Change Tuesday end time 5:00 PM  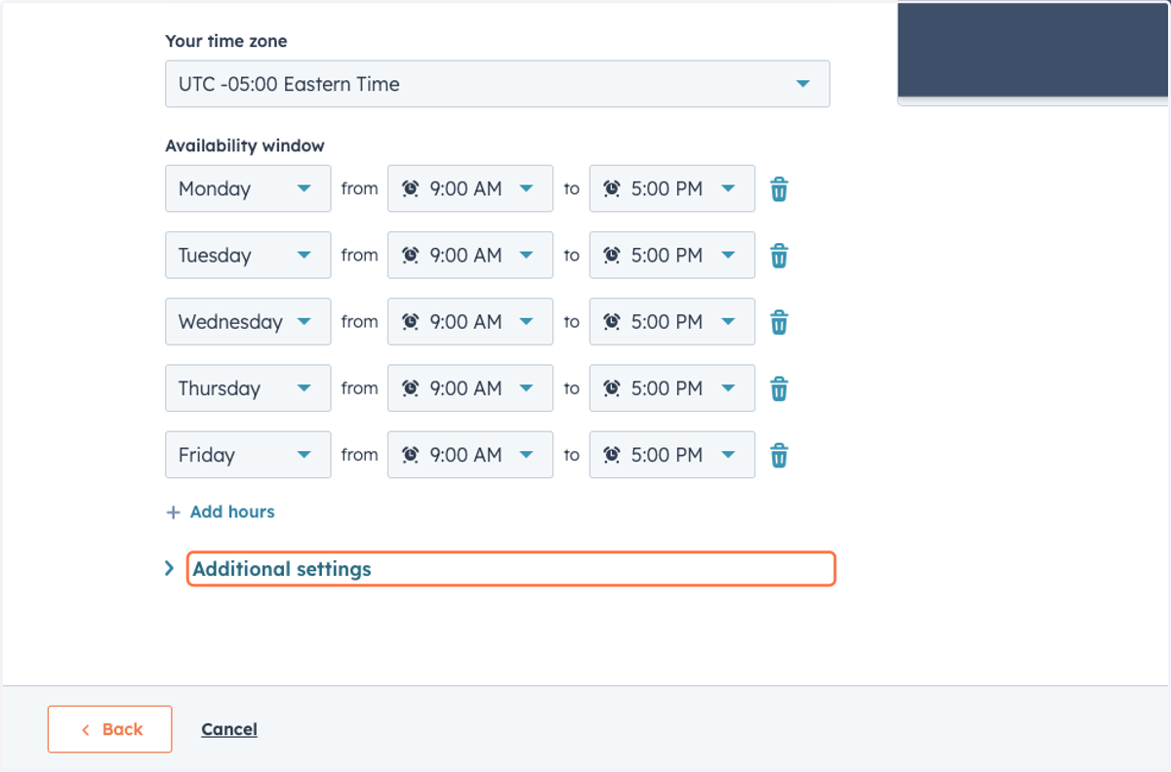pyautogui.click(x=672, y=255)
